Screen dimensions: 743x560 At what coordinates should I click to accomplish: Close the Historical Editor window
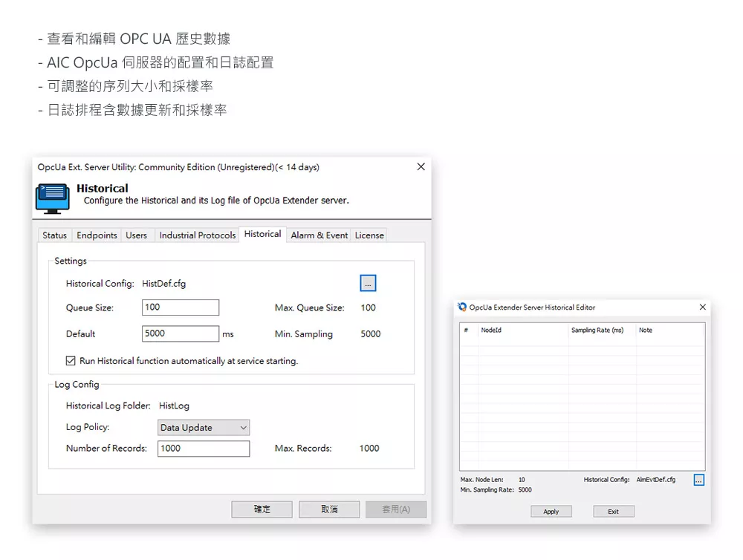(x=702, y=307)
